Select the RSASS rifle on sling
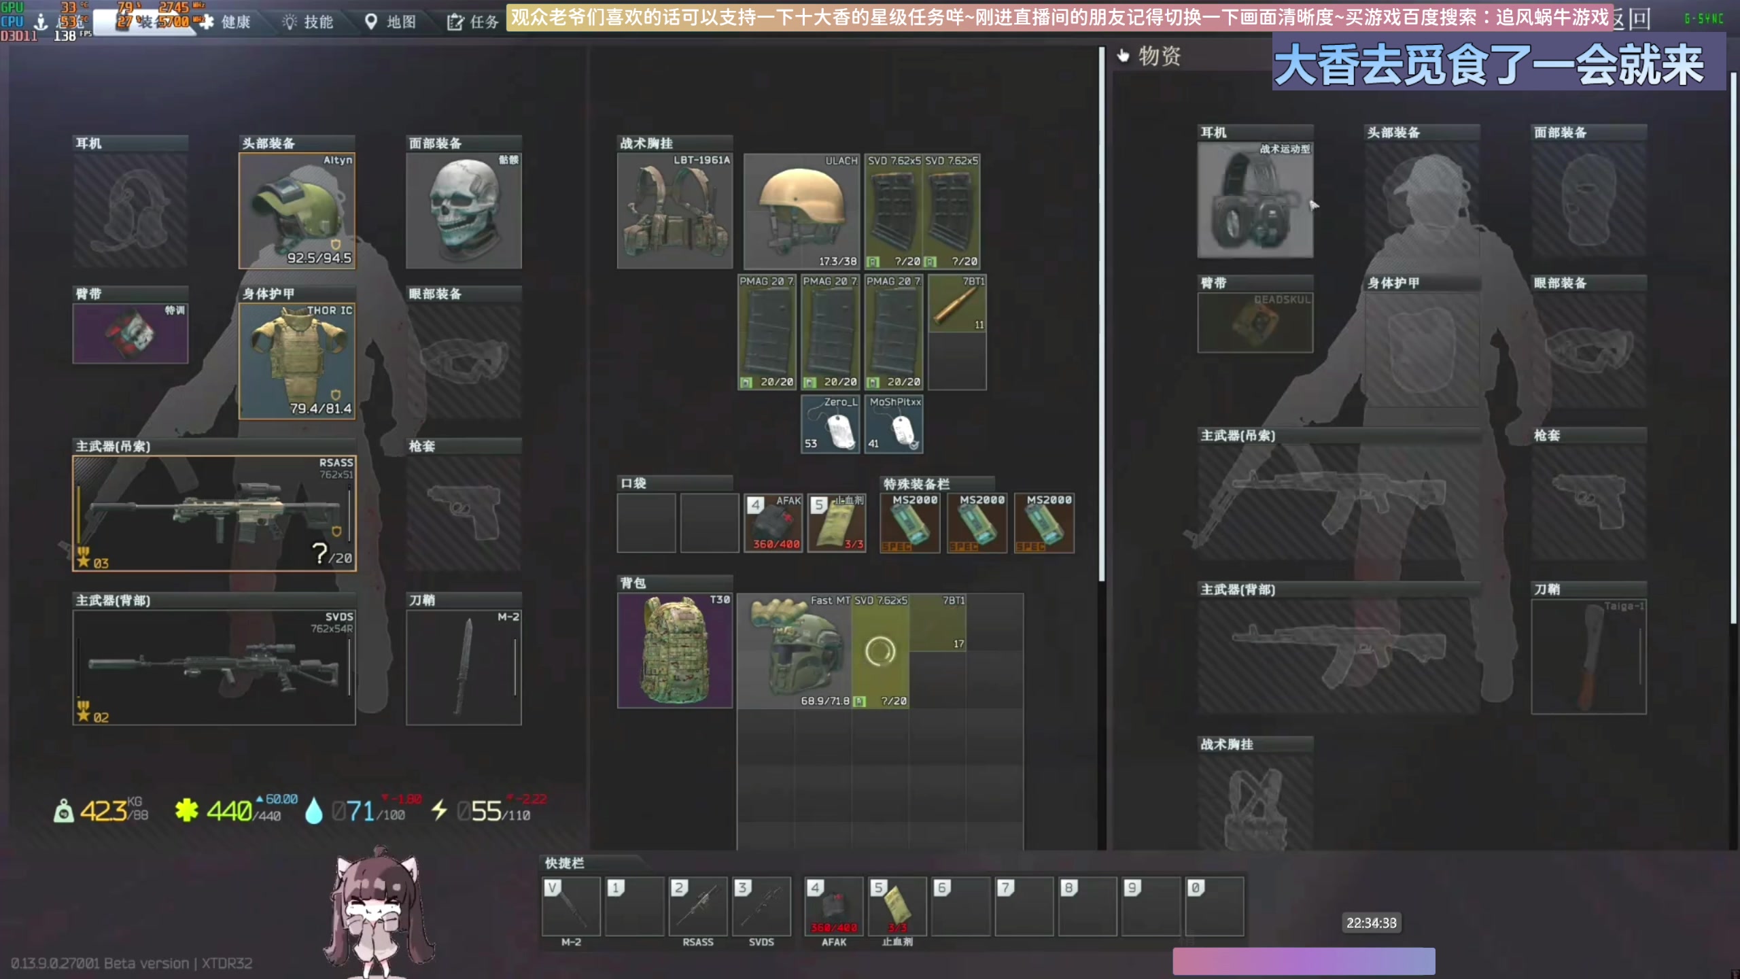The width and height of the screenshot is (1740, 979). (x=214, y=513)
